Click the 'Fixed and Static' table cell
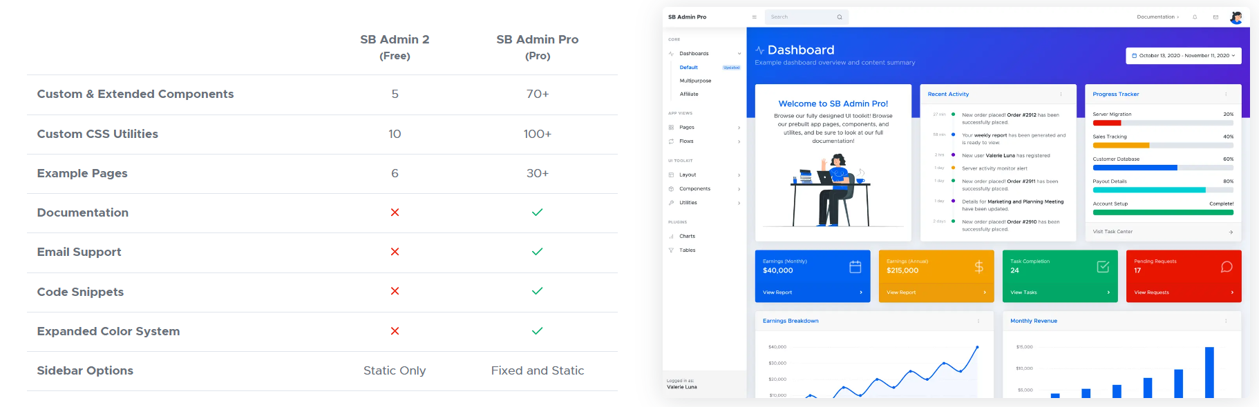Screen dimensions: 1259x407 538,370
